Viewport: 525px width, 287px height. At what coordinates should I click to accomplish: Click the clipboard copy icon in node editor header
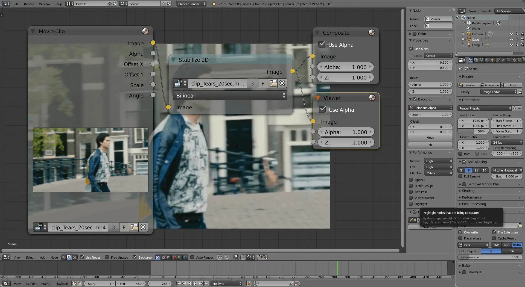coord(259,257)
